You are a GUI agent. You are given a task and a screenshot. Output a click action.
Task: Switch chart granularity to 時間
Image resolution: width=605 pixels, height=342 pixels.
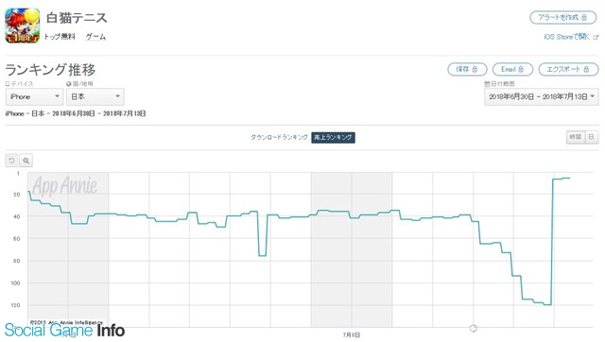(x=576, y=137)
